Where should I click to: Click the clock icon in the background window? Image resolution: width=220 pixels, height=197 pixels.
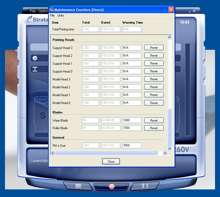[x=35, y=58]
